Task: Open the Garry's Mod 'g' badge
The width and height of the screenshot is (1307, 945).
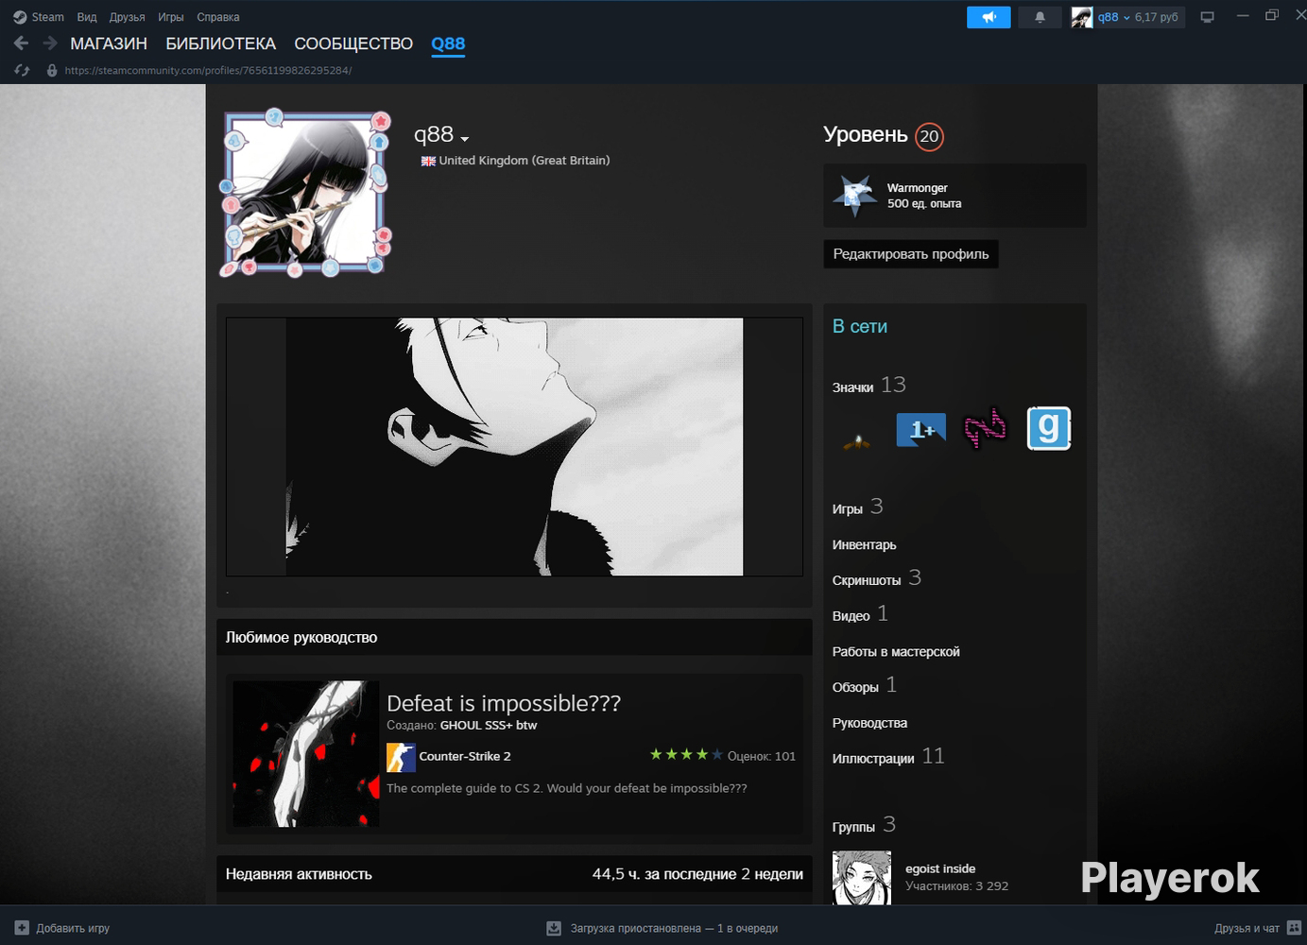Action: 1048,429
